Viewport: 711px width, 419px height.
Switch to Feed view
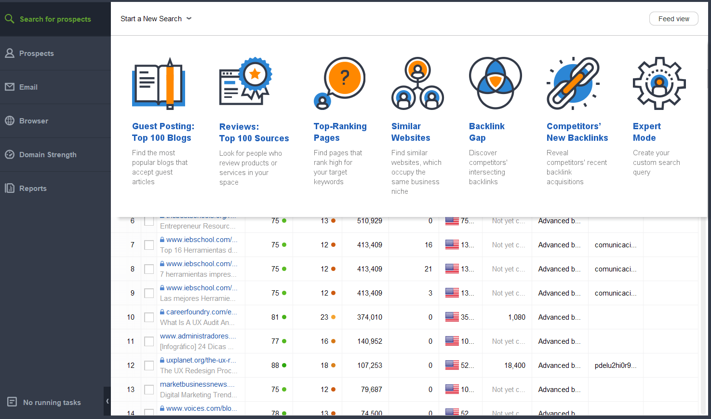[673, 19]
